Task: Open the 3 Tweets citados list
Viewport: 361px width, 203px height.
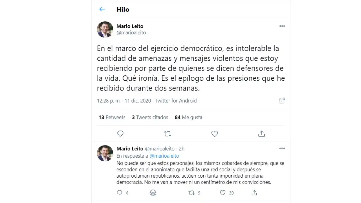Action: (x=150, y=117)
